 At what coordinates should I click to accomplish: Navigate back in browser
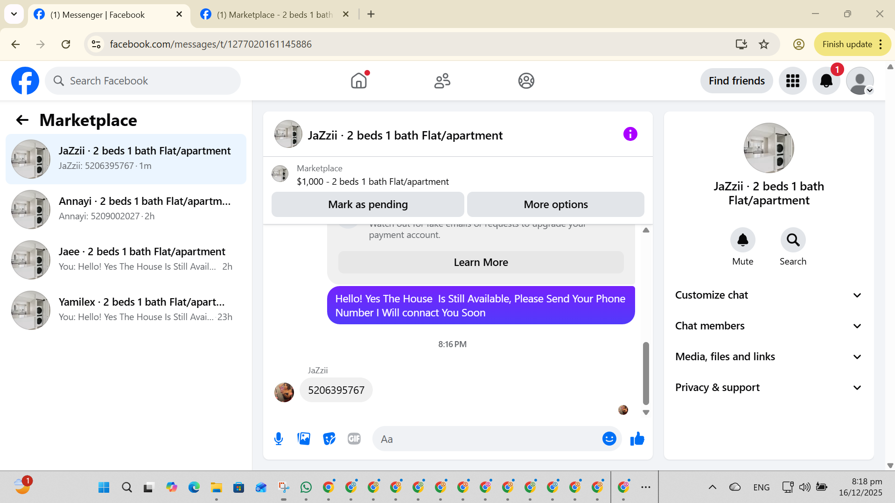pos(15,44)
